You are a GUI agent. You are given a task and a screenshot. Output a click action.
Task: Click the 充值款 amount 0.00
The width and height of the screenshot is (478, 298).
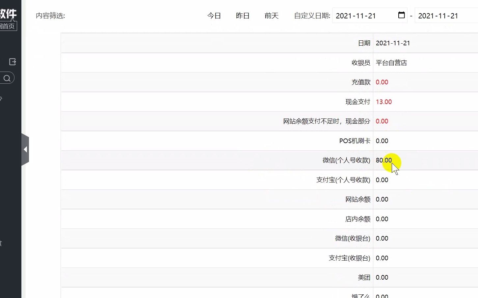(x=382, y=82)
